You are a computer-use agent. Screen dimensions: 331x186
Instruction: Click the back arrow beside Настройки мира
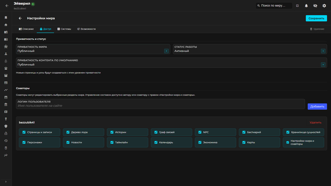coord(20,18)
